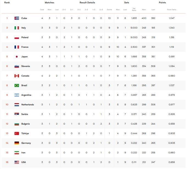Click the Set Ratio column header
Screen dimensions: 187x169
tap(134, 10)
